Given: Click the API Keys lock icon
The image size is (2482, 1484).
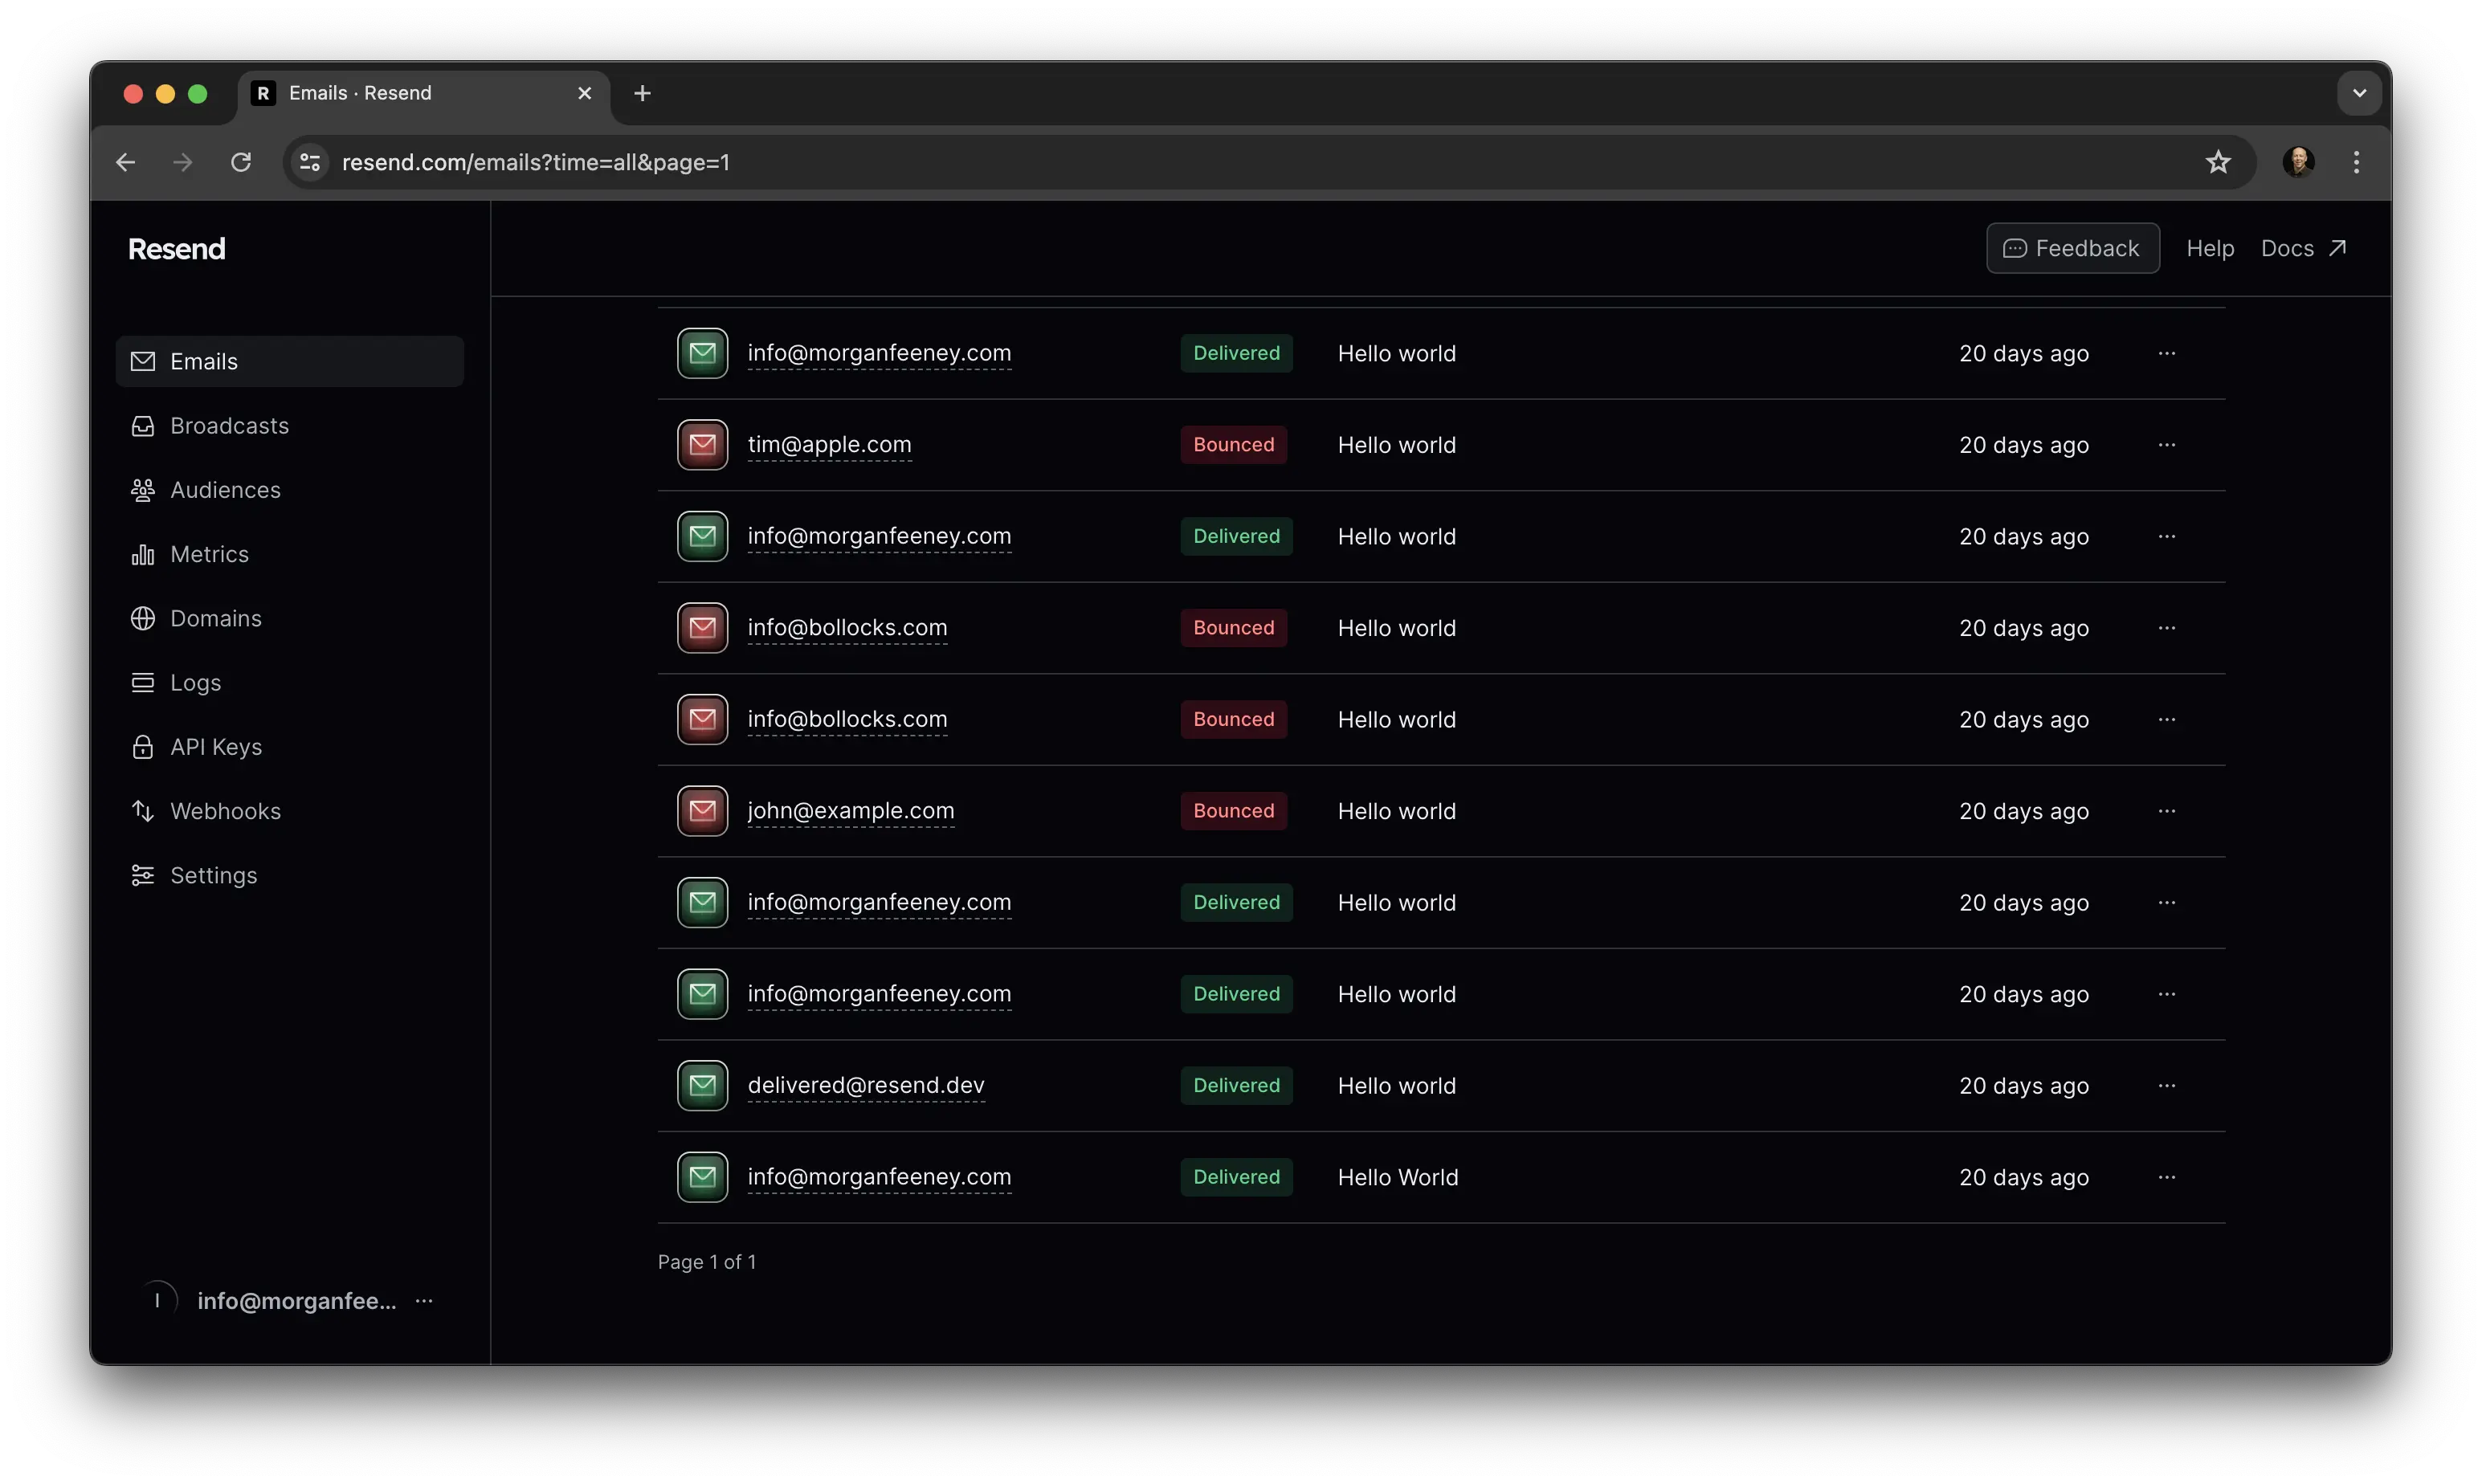Looking at the screenshot, I should 143,747.
